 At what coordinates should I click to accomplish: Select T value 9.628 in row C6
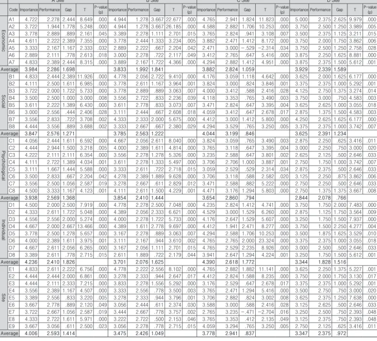point(175,176)
